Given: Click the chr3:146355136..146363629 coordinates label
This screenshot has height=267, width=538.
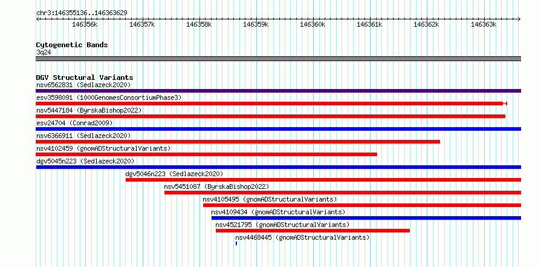Looking at the screenshot, I should (x=82, y=13).
